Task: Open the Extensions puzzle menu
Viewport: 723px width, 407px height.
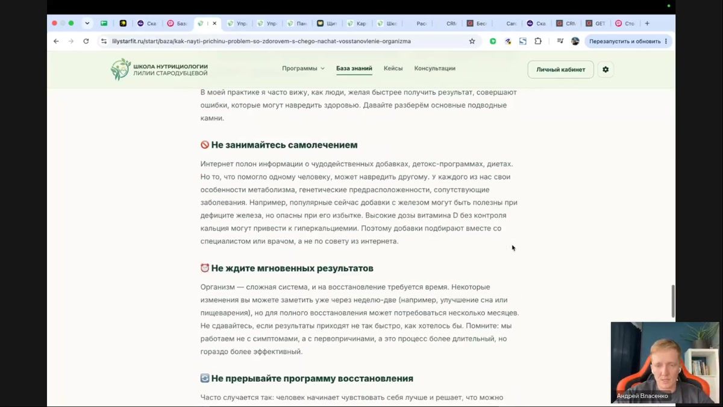Action: point(538,41)
